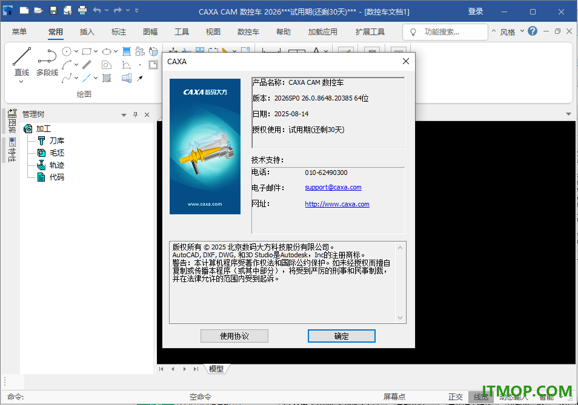The width and height of the screenshot is (578, 405).
Task: Select the 模型 sheet tab
Action: click(216, 369)
